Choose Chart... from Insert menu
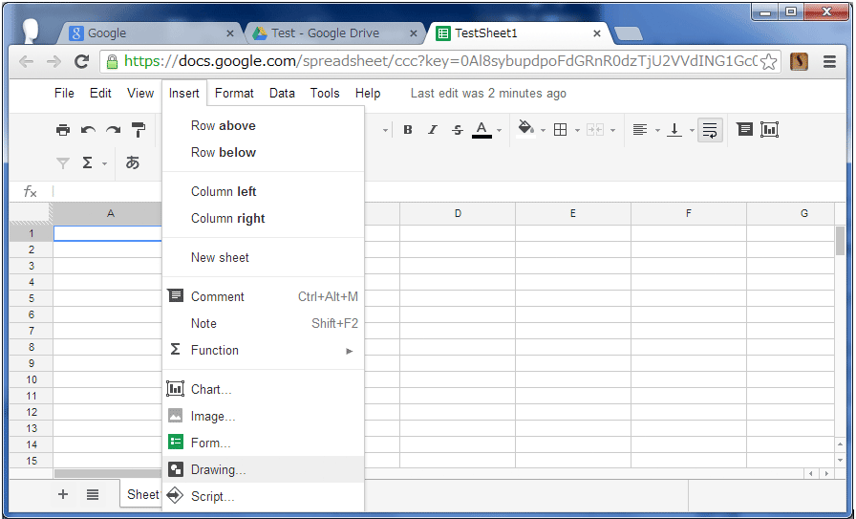This screenshot has height=519, width=856. [x=263, y=390]
